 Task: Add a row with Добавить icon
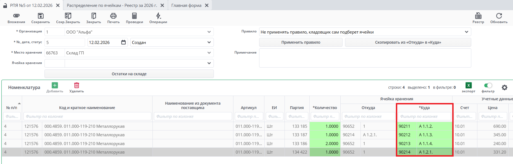[55, 85]
